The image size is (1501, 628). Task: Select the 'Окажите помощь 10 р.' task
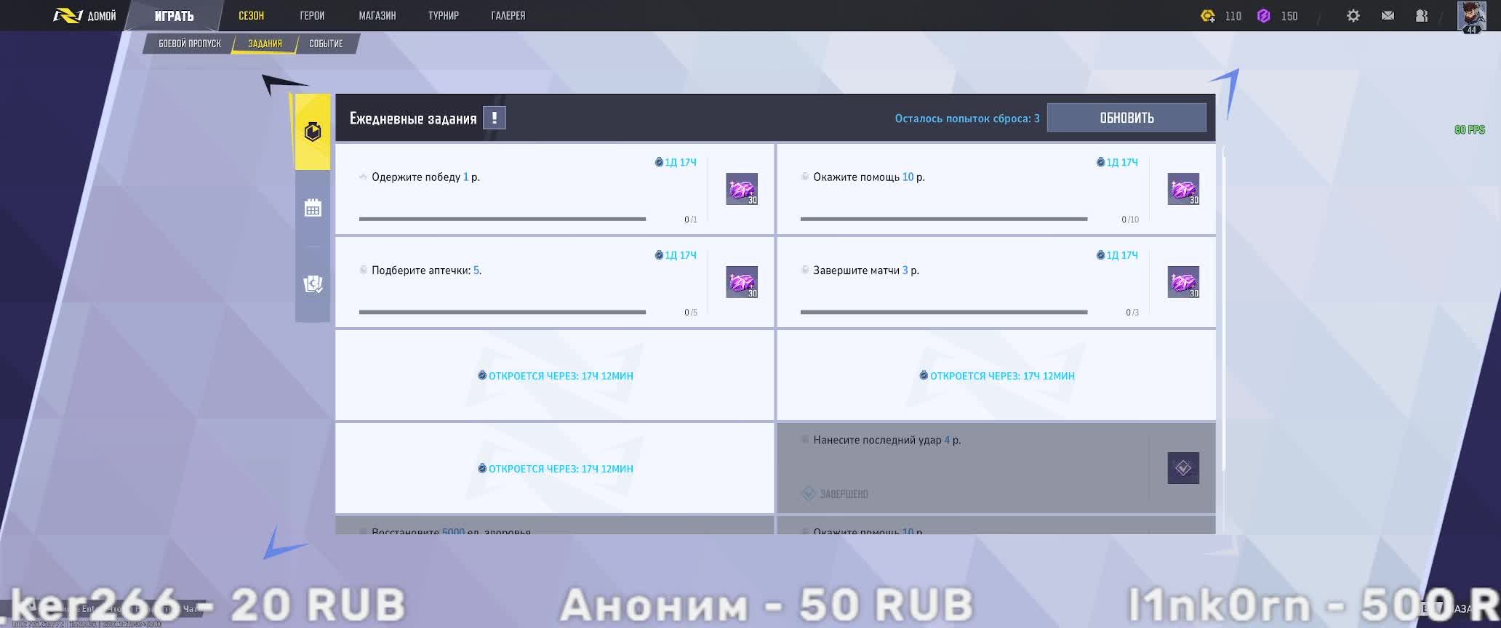996,189
